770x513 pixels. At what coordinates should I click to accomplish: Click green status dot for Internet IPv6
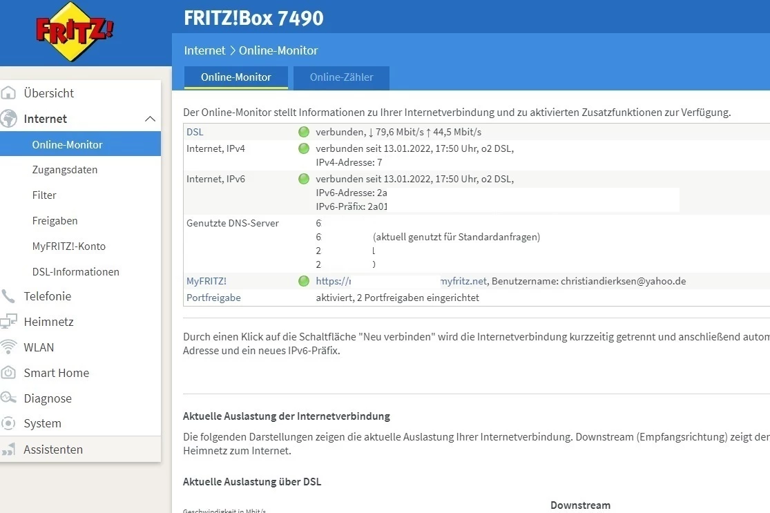(304, 179)
